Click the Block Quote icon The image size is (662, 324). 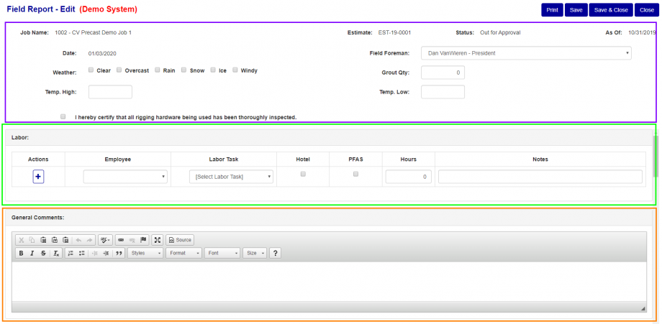pos(119,253)
